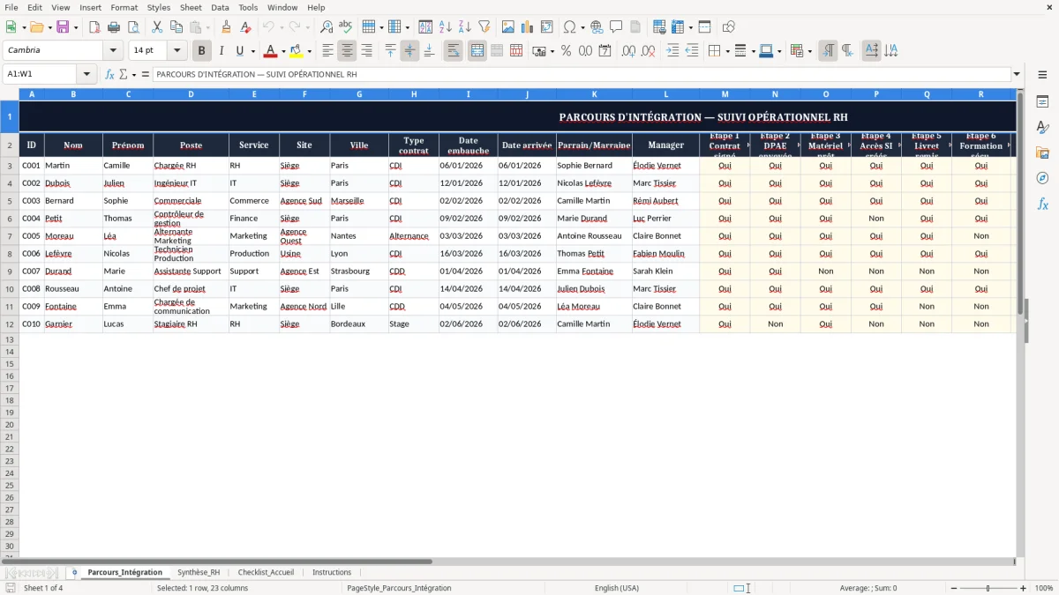This screenshot has width=1059, height=595.
Task: Toggle Align Left
Action: (x=328, y=51)
